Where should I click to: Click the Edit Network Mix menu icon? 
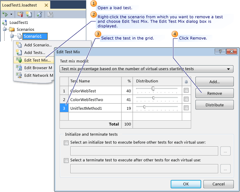tap(19, 75)
